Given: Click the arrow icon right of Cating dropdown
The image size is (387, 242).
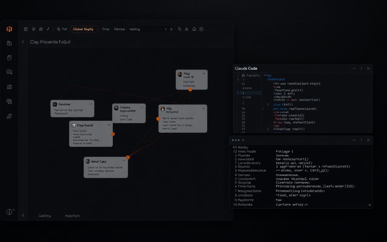Looking at the screenshot, I should click(x=171, y=29).
